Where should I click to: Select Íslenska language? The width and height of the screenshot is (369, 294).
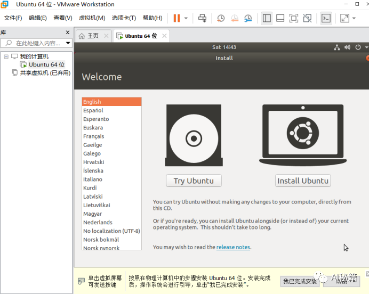pyautogui.click(x=112, y=170)
